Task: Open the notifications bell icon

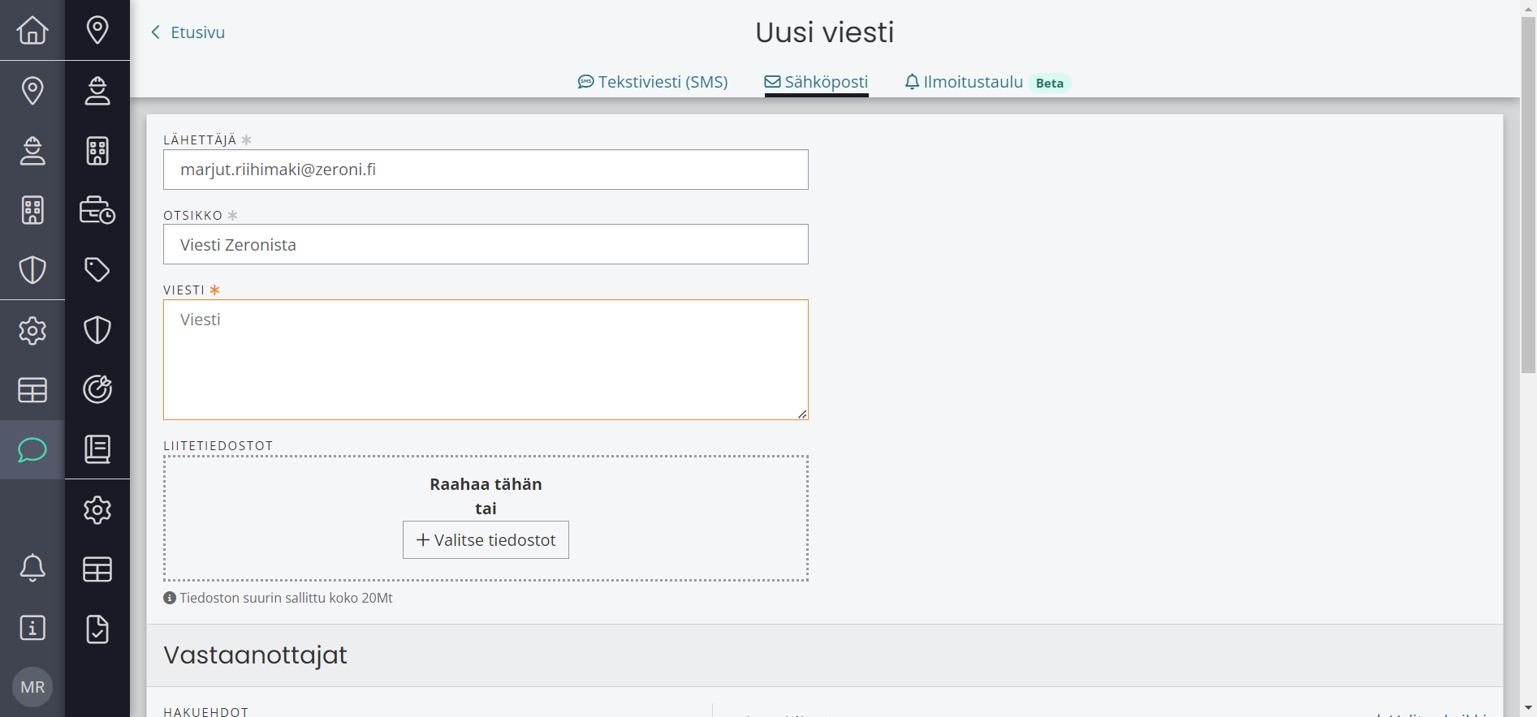Action: (x=32, y=568)
